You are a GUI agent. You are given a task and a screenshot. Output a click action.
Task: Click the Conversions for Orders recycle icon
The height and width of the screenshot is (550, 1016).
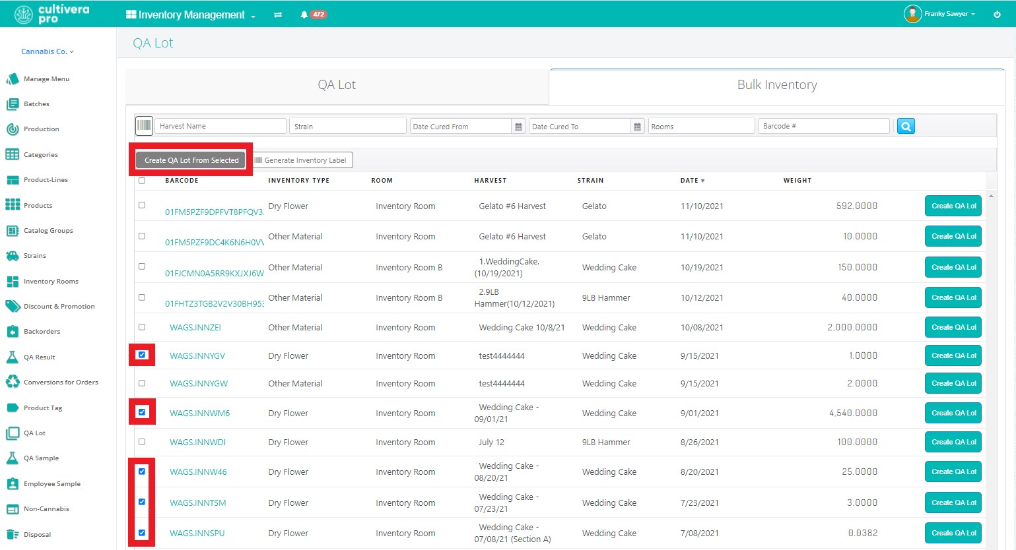tap(12, 382)
